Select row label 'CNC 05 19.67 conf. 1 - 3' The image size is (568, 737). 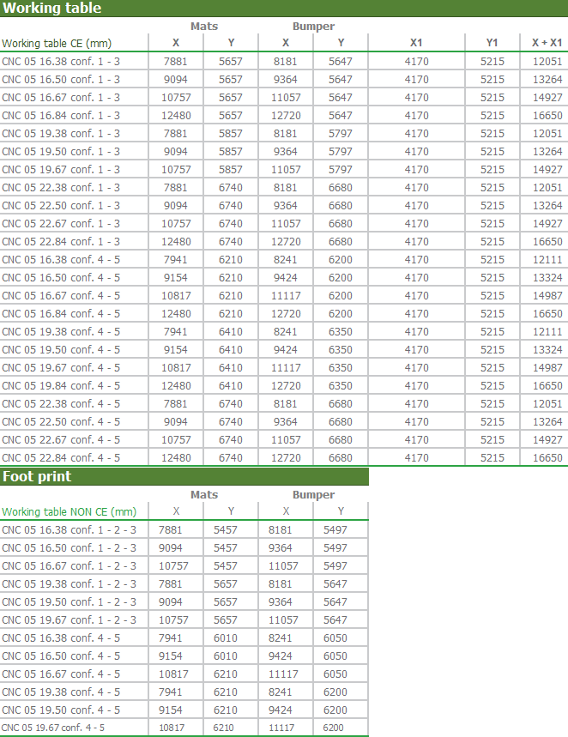pyautogui.click(x=61, y=170)
